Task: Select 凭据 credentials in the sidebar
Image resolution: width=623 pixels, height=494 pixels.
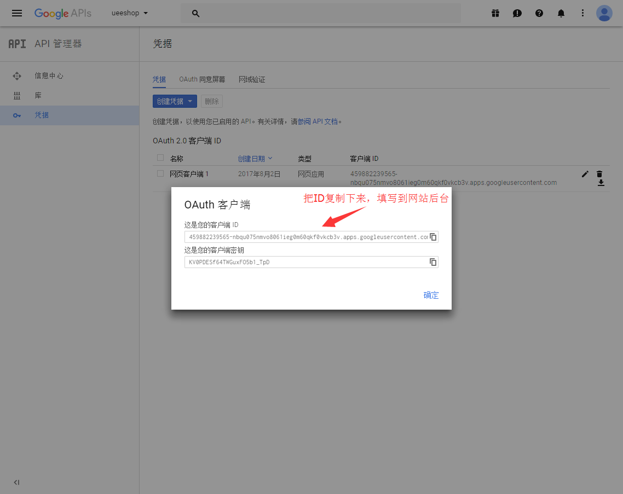Action: [70, 115]
